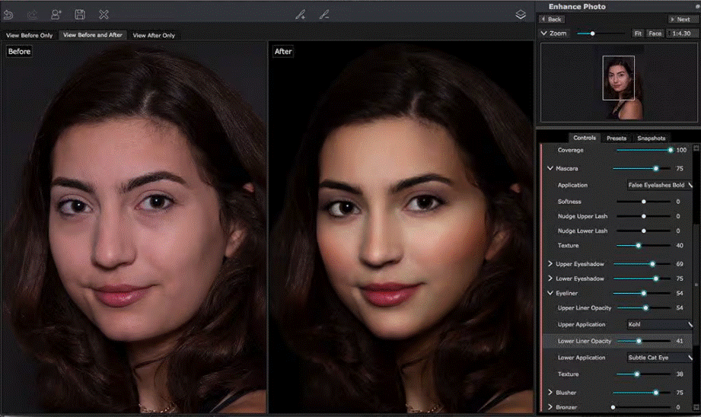
Task: Click the Redo arrow icon
Action: click(32, 14)
